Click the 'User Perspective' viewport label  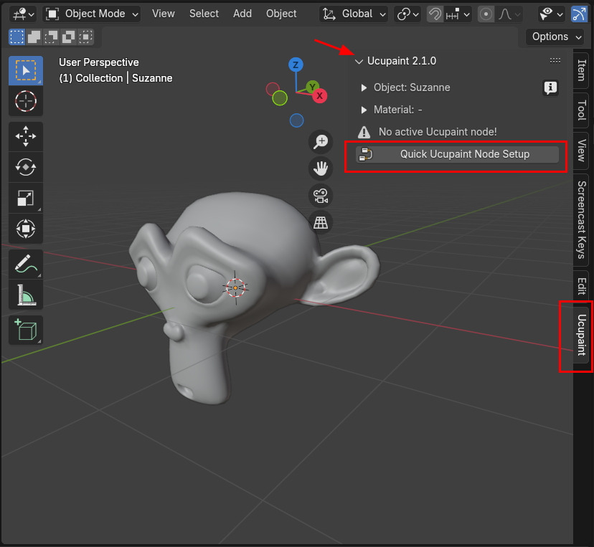(99, 62)
